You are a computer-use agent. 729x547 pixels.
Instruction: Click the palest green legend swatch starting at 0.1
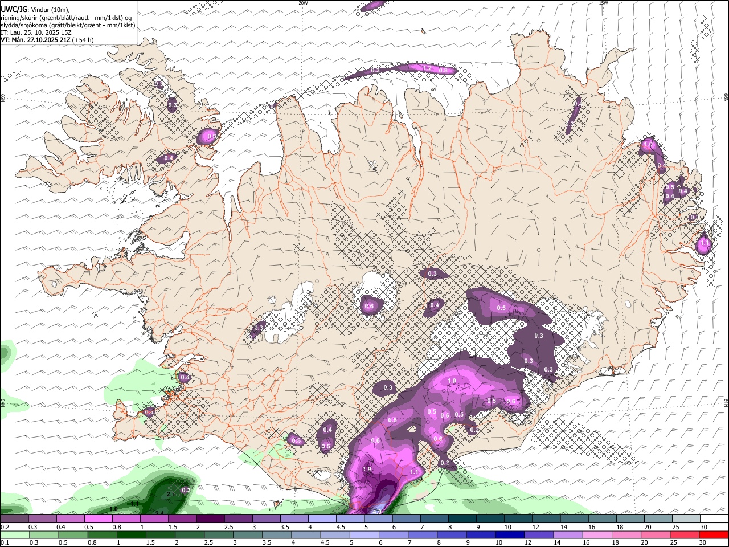point(15,535)
